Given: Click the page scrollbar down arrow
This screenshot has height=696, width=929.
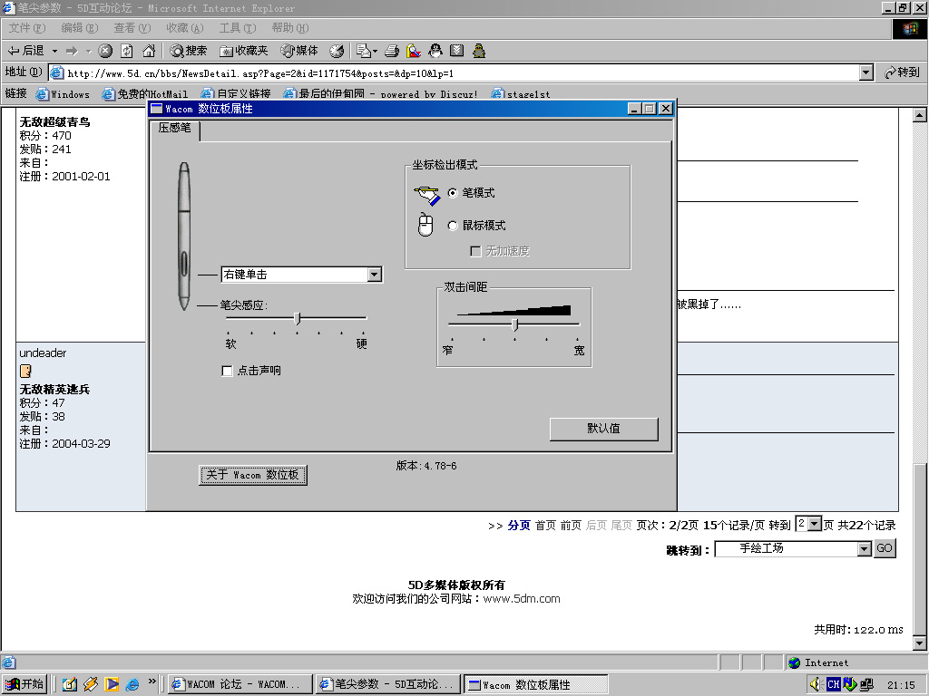Looking at the screenshot, I should (x=920, y=643).
